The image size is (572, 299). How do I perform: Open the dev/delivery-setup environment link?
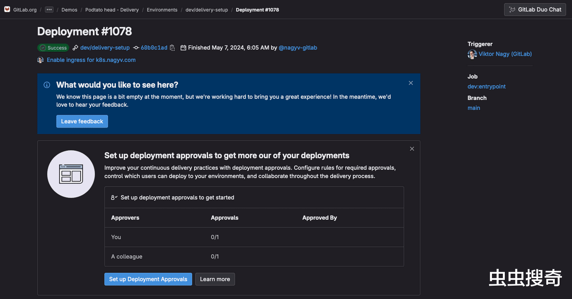[105, 48]
